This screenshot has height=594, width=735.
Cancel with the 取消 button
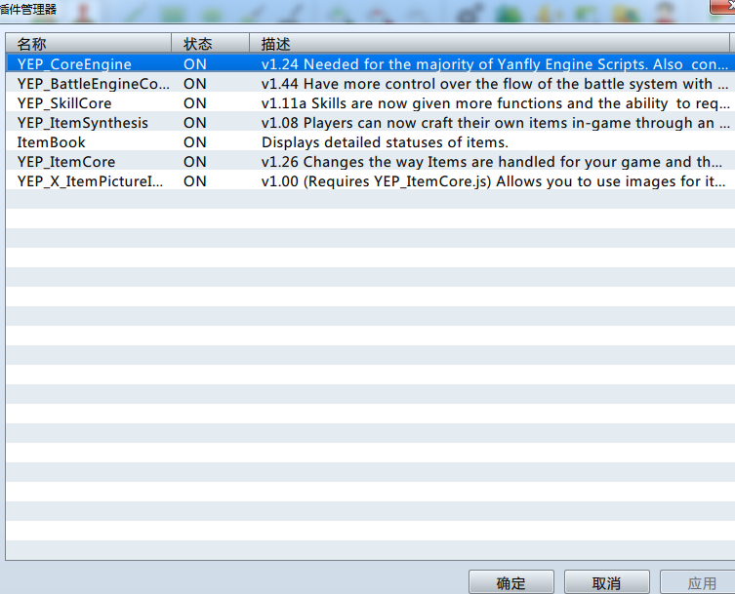point(607,582)
